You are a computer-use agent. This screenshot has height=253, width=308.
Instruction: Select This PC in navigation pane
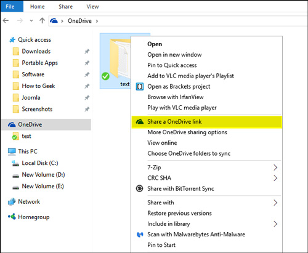[28, 151]
